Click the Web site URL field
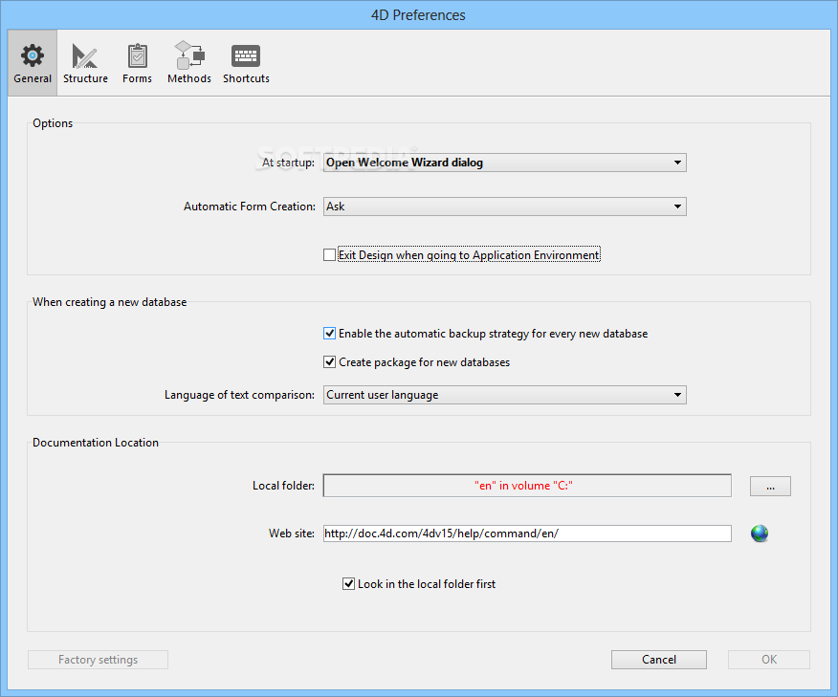 (x=527, y=534)
